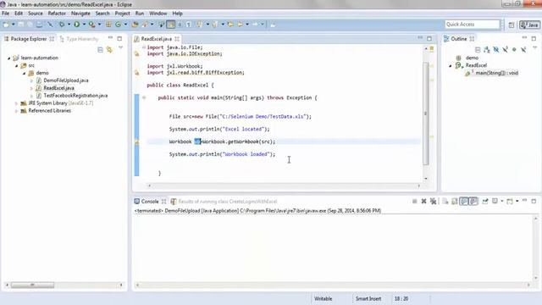Maximize the ReadExcel.java editor area
This screenshot has height=305, width=542.
429,38
